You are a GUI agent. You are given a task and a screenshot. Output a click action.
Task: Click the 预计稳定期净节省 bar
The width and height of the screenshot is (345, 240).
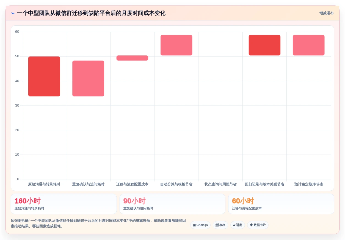(x=309, y=45)
